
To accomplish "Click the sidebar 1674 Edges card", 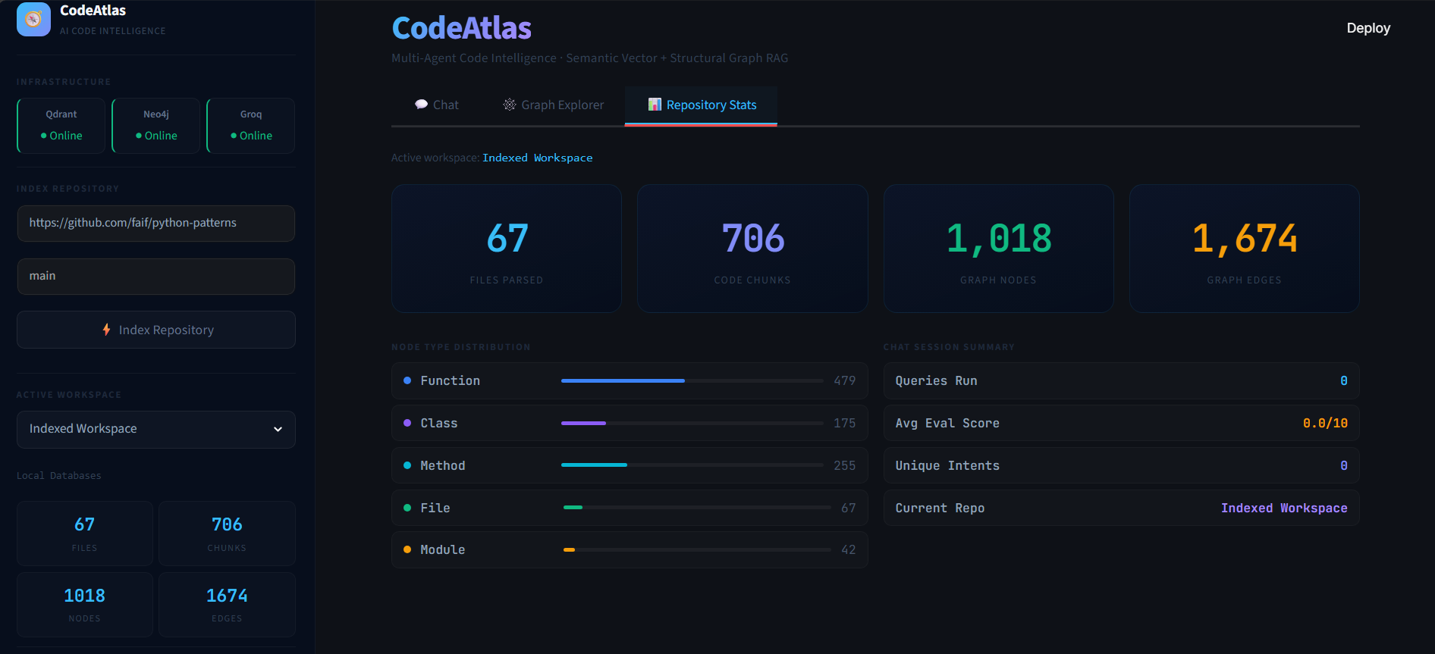I will (227, 605).
